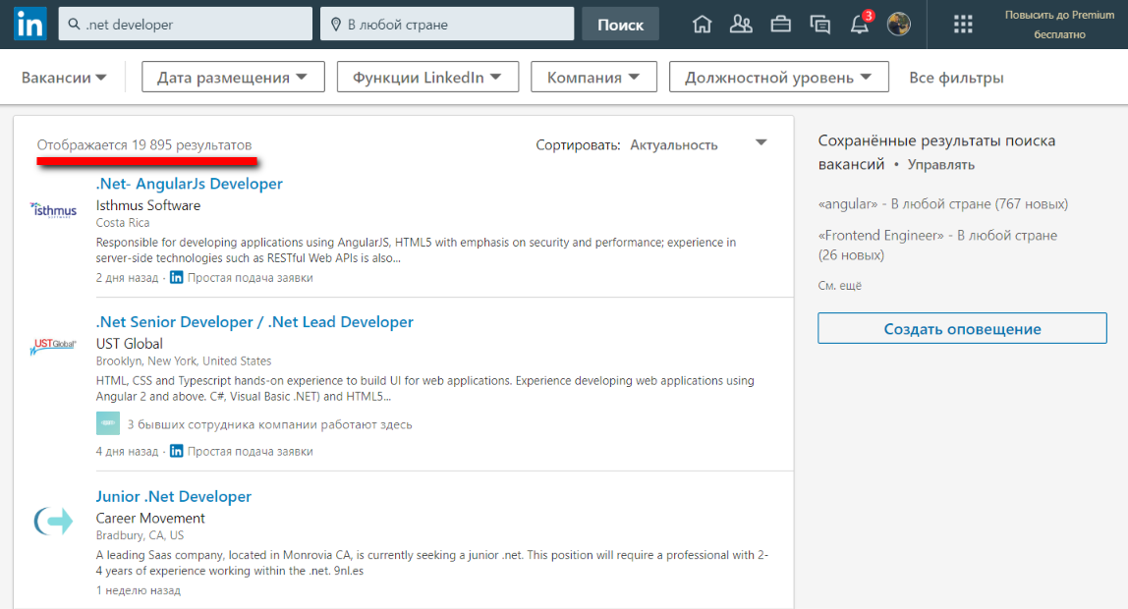Open .Net- AngularJs Developer job
This screenshot has width=1128, height=609.
coord(190,184)
